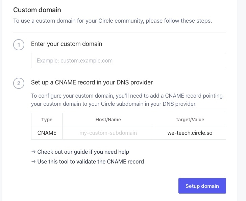This screenshot has width=246, height=201.
Task: Click the "Set up a CNAME record" step title
Action: point(92,82)
